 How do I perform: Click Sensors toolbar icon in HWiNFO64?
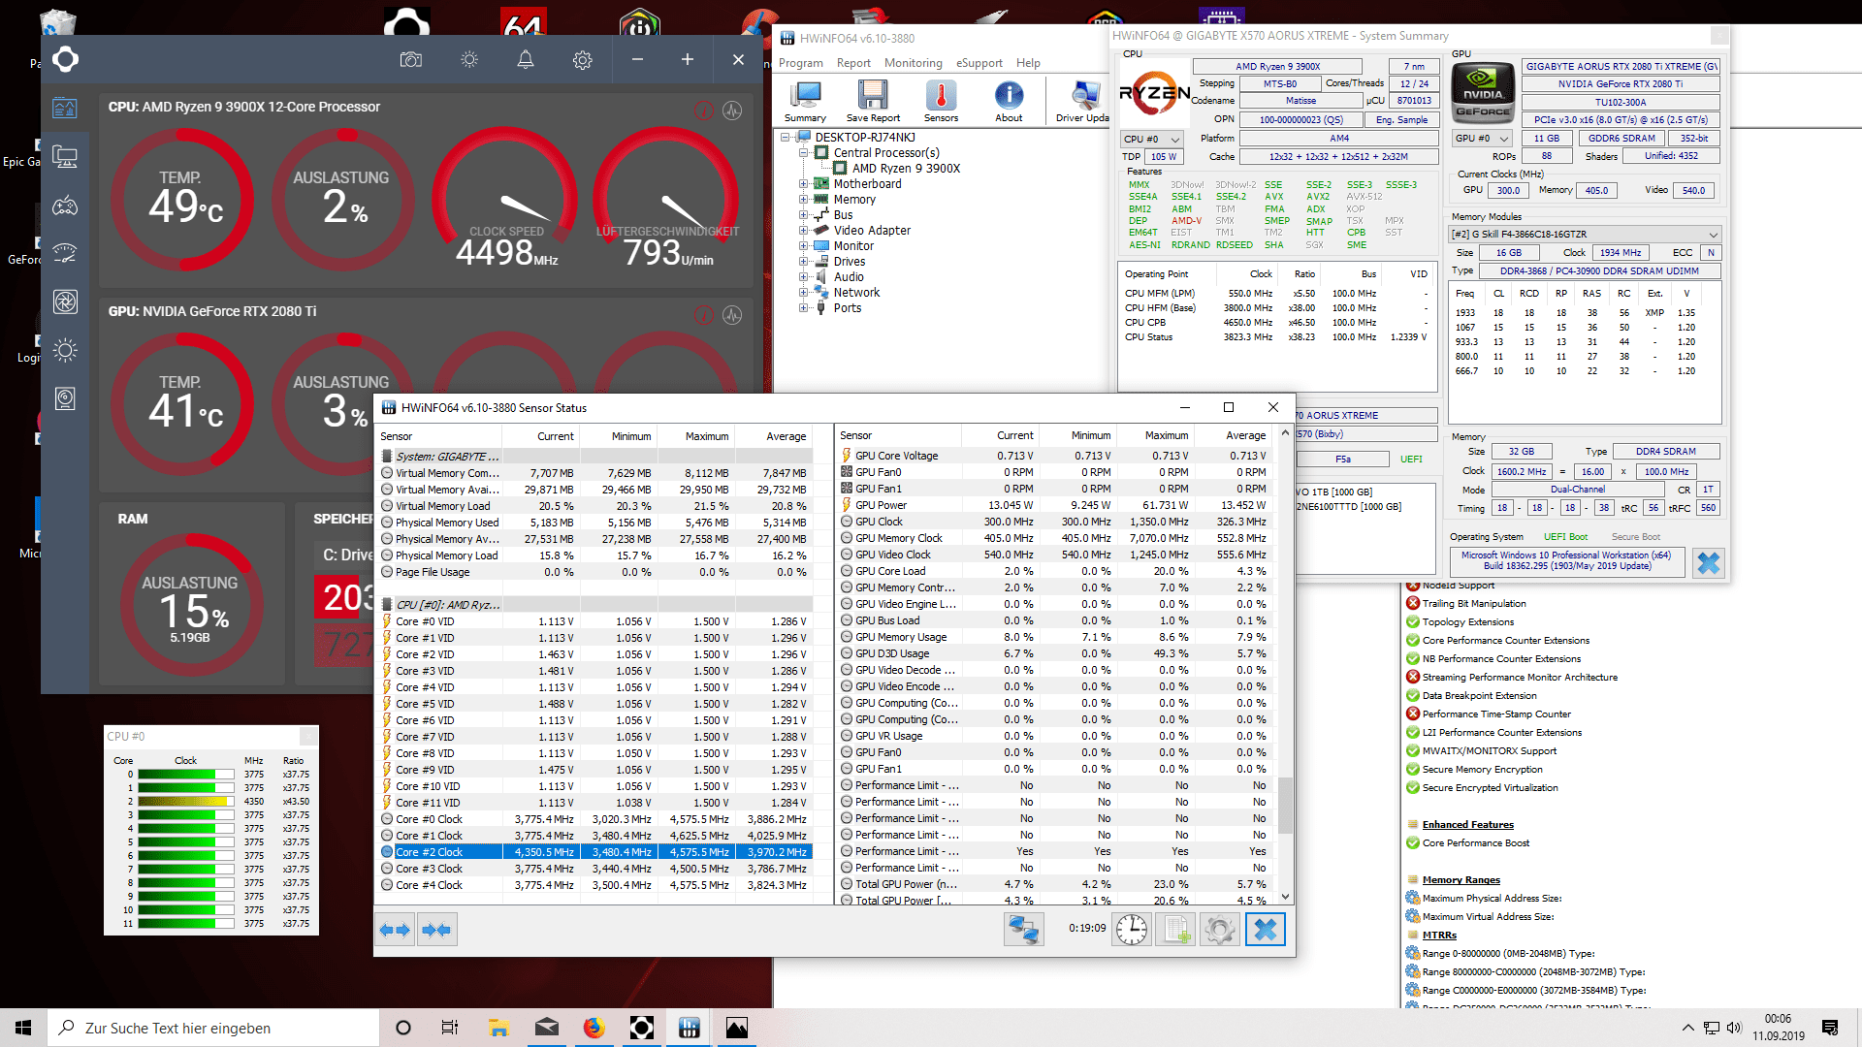point(941,101)
